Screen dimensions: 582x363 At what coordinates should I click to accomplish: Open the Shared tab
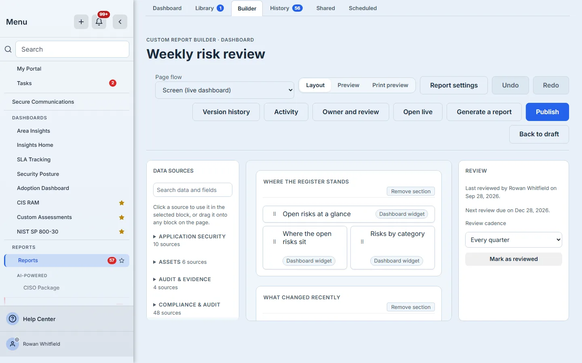(x=325, y=8)
